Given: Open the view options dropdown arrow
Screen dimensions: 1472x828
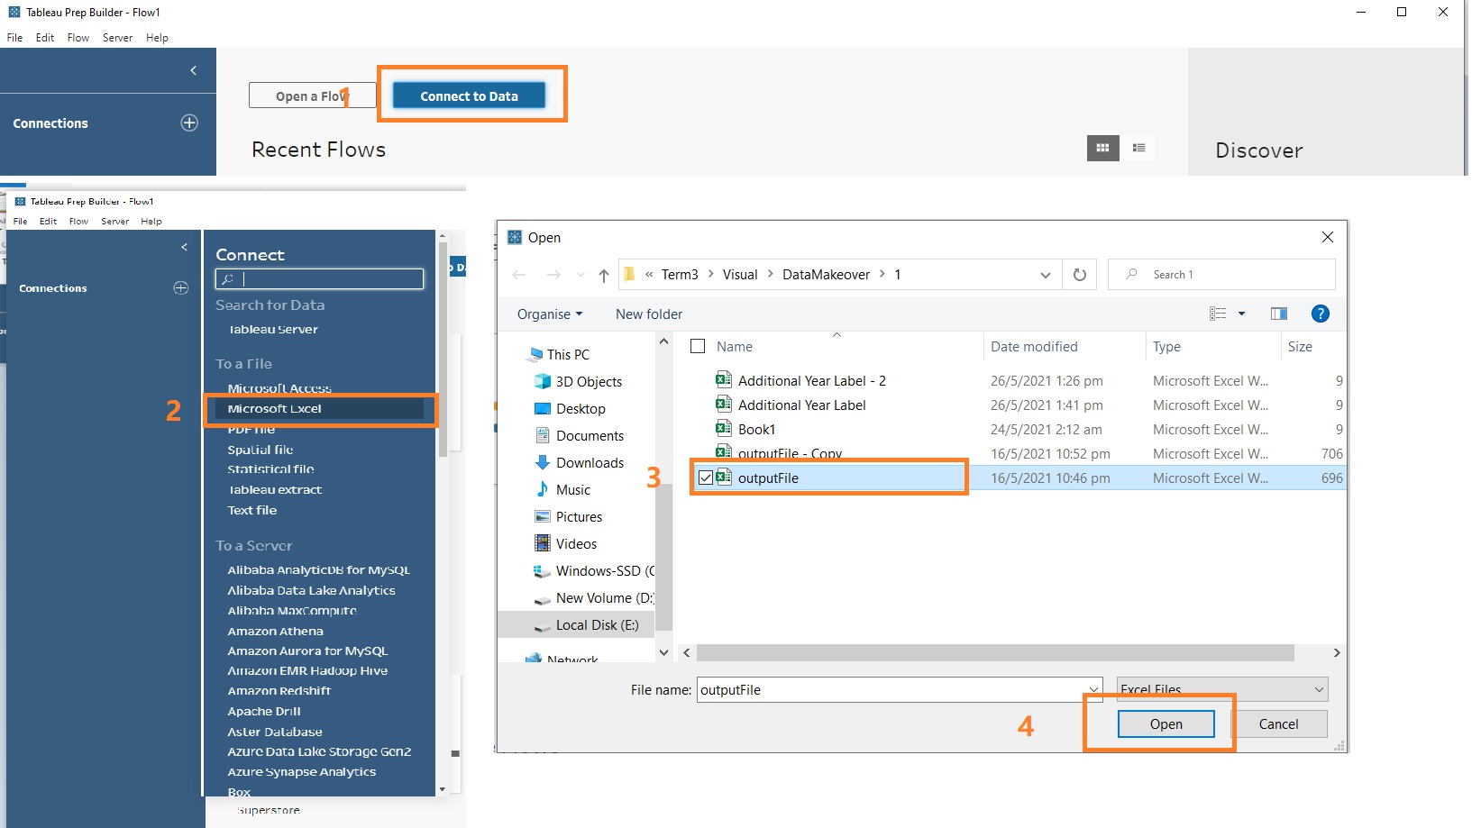Looking at the screenshot, I should 1241,314.
